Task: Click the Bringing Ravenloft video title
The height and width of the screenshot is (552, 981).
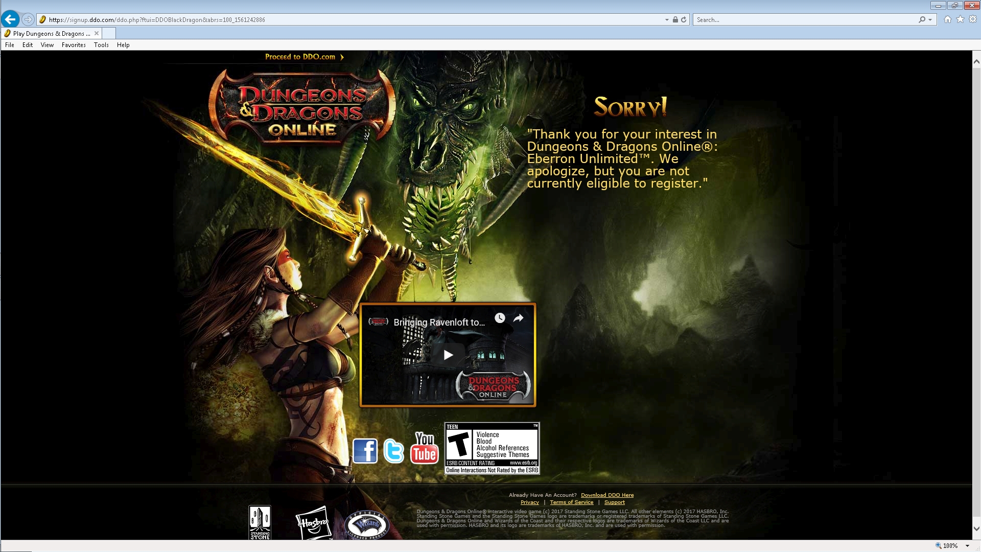Action: coord(439,323)
